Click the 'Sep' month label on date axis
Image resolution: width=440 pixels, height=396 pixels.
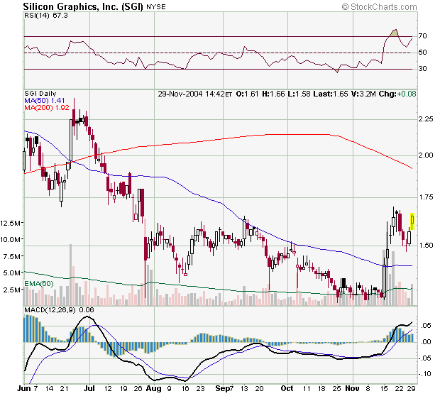pos(222,388)
